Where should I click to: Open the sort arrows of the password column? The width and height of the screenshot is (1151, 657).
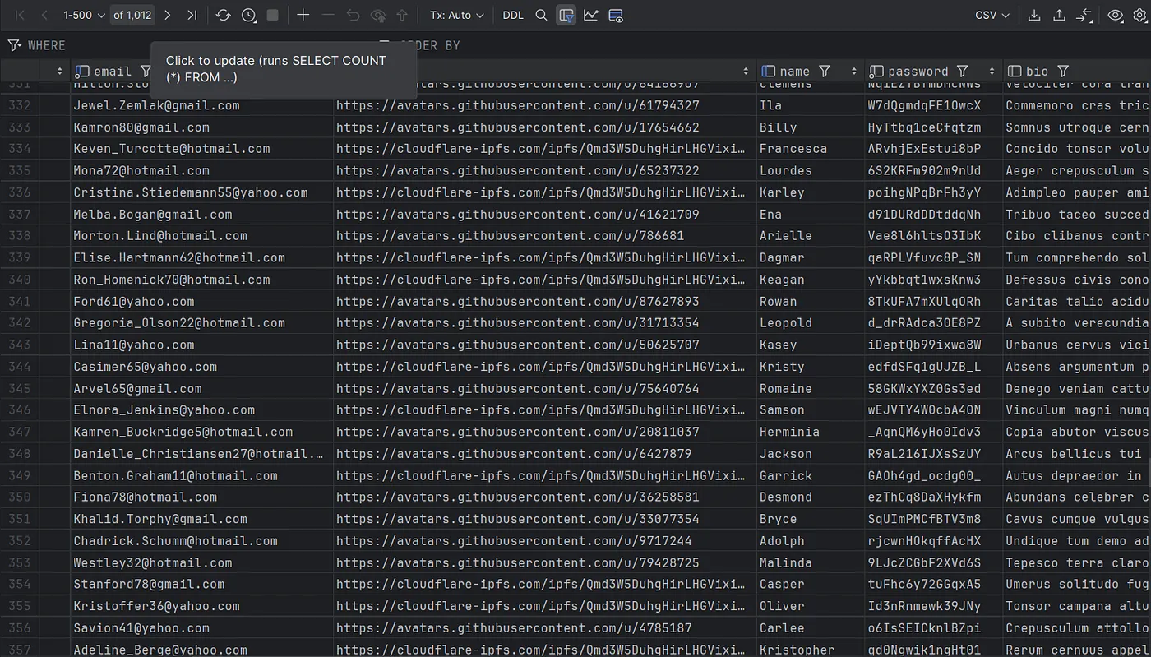coord(992,72)
